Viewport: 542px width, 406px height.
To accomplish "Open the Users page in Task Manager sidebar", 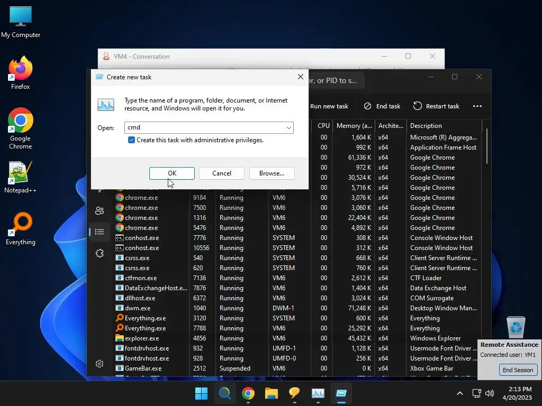I will [100, 210].
